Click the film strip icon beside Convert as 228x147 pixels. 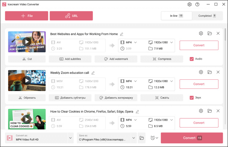10,138
